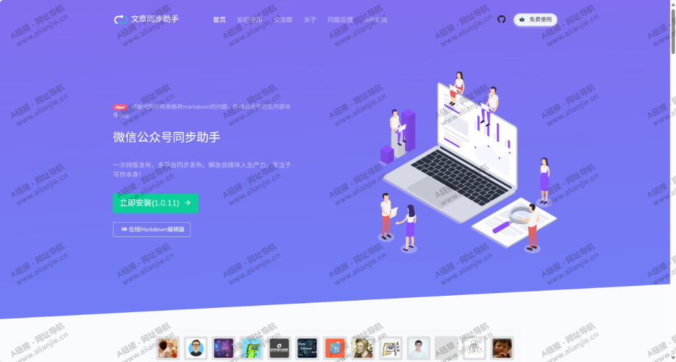Screen dimensions: 676x362
Task: Open the 如何使用 nav item
Action: click(x=249, y=20)
